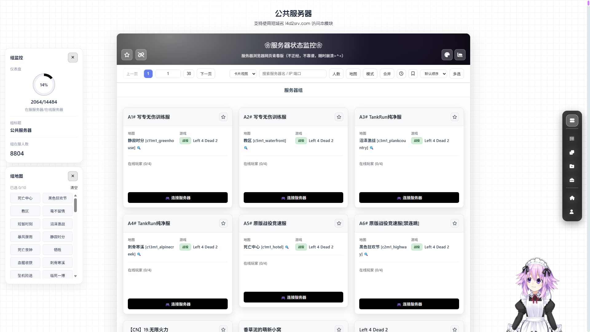Image resolution: width=590 pixels, height=332 pixels.
Task: Favorite the A1# 写专无伤训练服 server star
Action: [223, 117]
